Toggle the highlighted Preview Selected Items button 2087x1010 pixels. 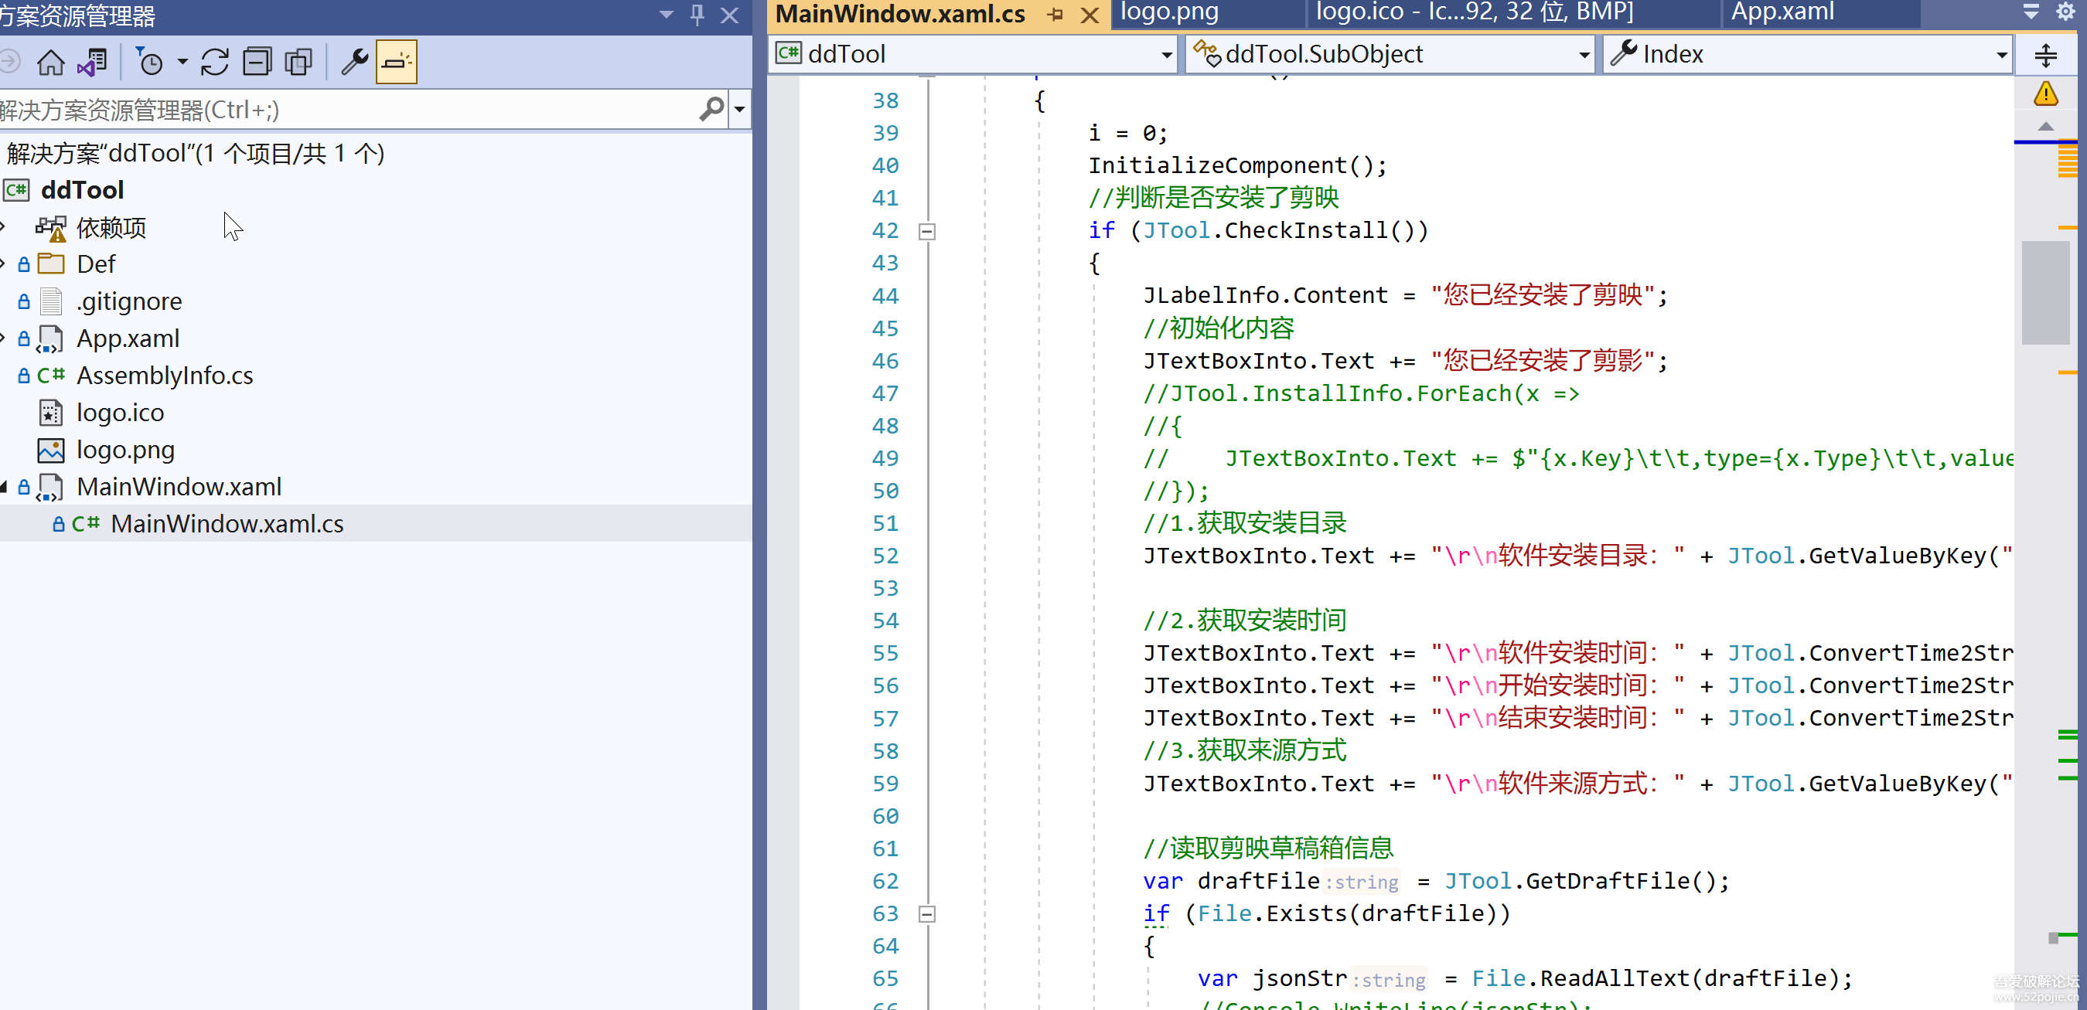tap(396, 63)
